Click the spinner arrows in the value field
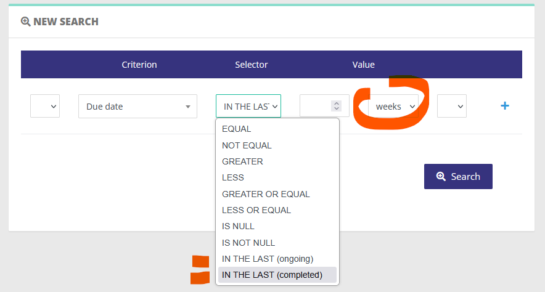This screenshot has width=545, height=292. coord(336,106)
